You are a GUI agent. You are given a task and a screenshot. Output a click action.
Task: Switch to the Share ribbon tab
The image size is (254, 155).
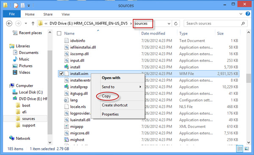click(x=48, y=14)
